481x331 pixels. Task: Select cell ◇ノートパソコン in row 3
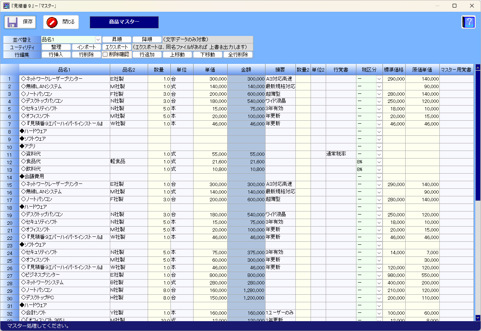(64, 94)
